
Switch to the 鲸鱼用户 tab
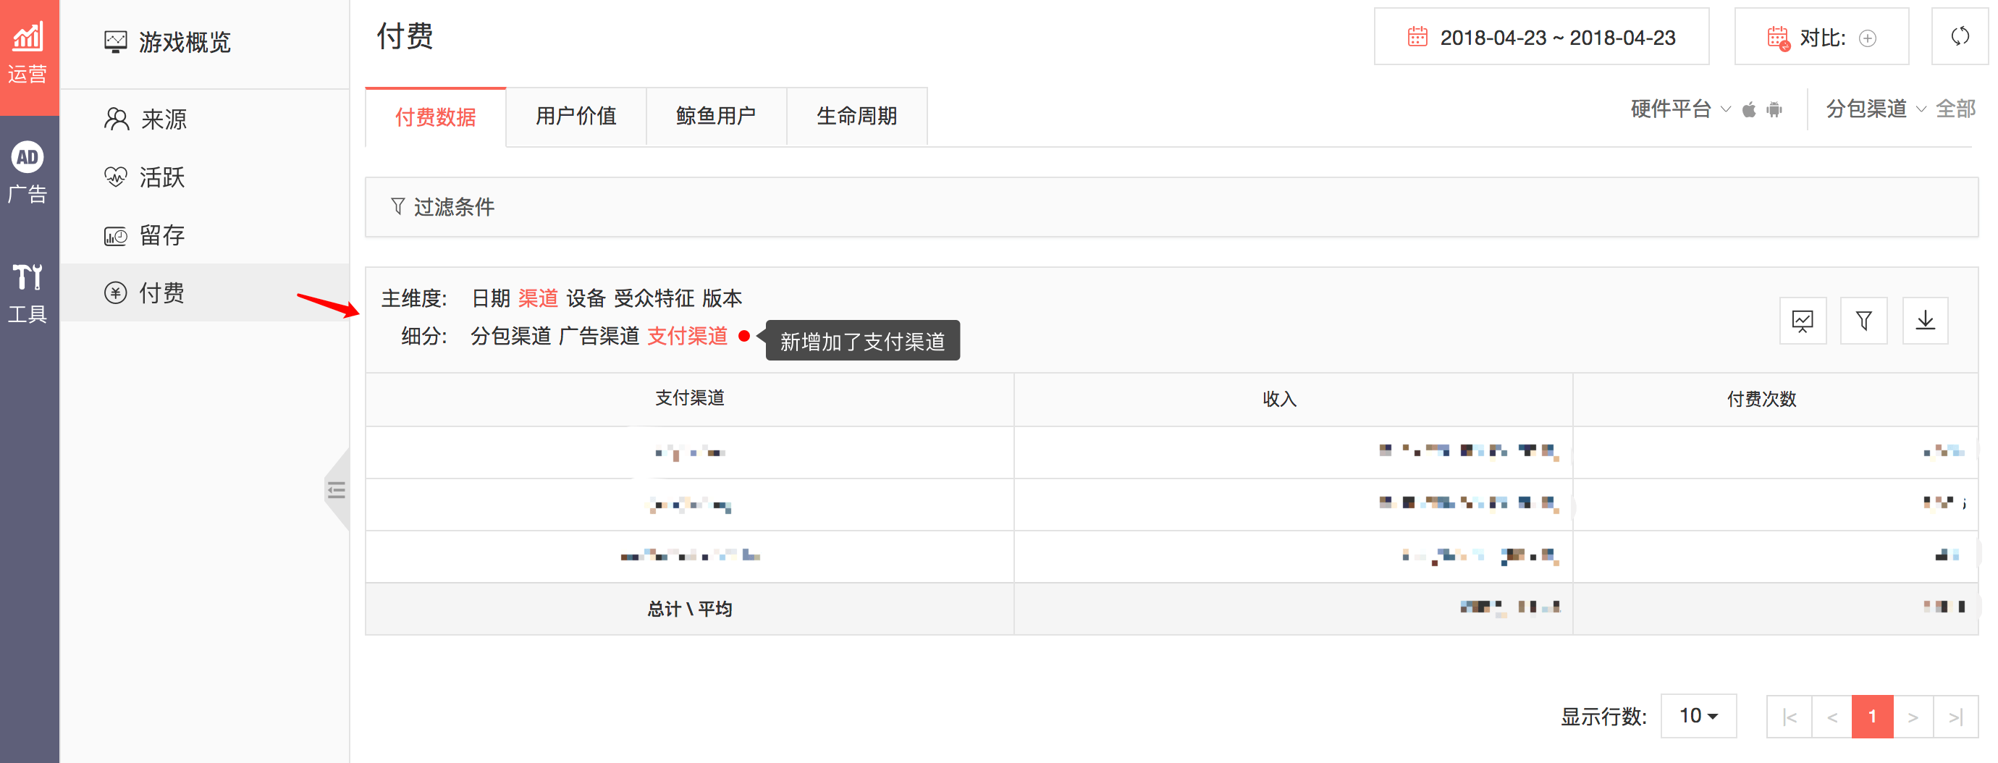715,117
